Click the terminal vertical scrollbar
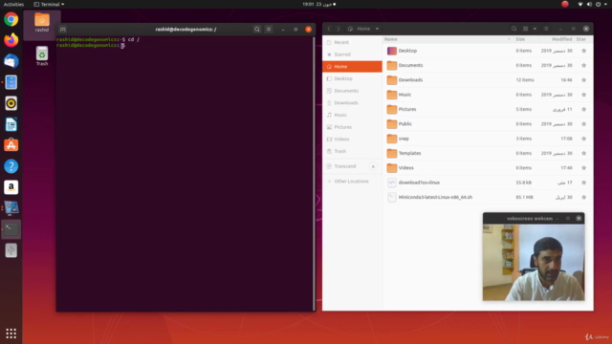612x344 pixels. [314, 173]
